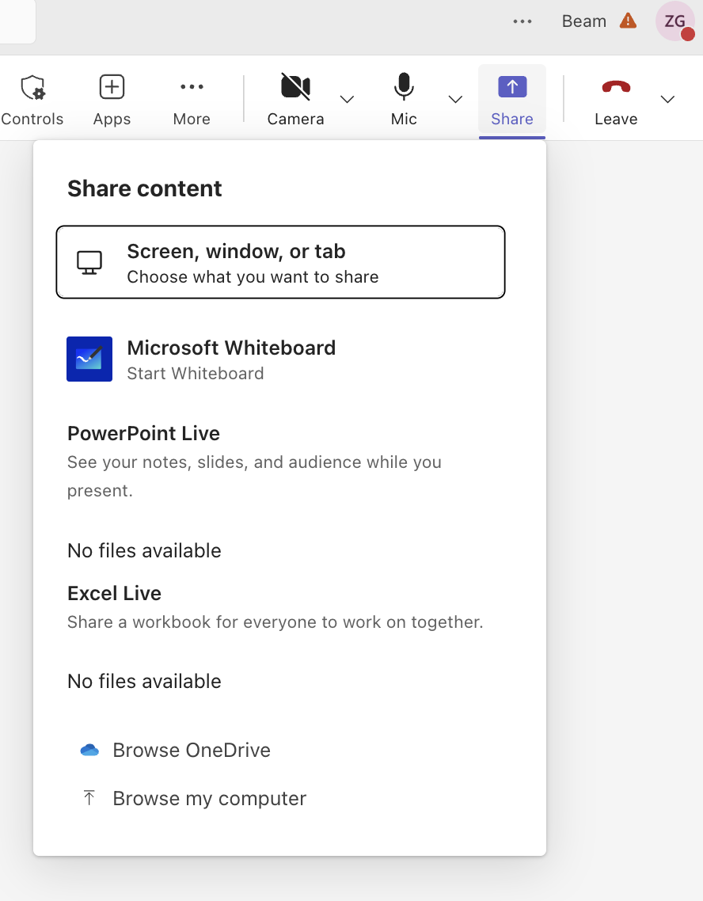This screenshot has height=901, width=703.
Task: Click Leave to exit the meeting
Action: point(616,97)
